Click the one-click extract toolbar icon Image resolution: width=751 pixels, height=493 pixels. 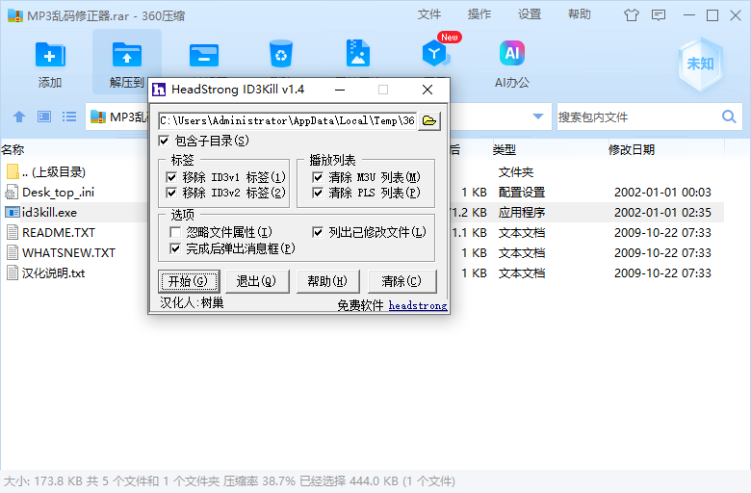[x=204, y=55]
